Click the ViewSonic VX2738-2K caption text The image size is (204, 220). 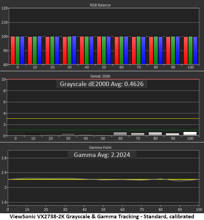[102, 217]
